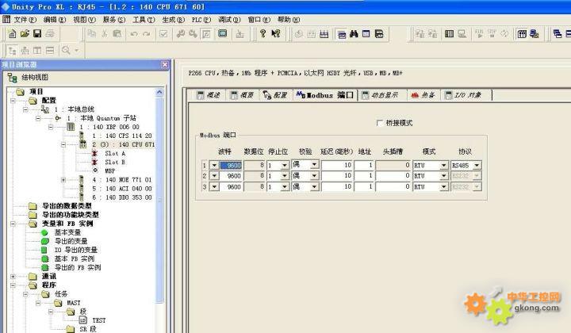Click the Redo arrow icon

[x=147, y=34]
